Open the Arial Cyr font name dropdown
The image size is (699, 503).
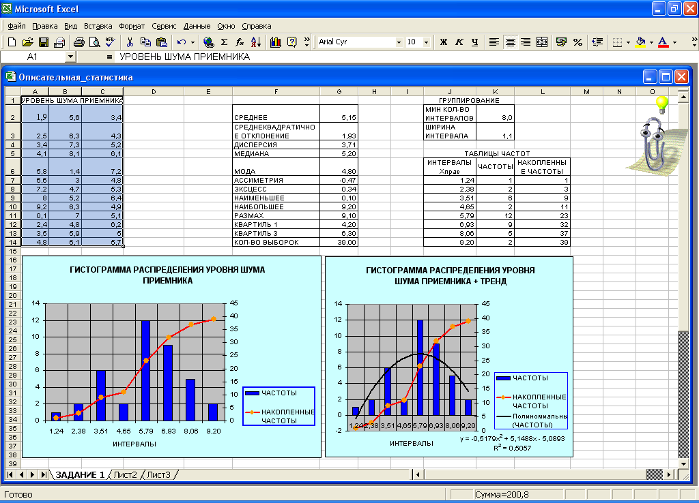[x=399, y=42]
